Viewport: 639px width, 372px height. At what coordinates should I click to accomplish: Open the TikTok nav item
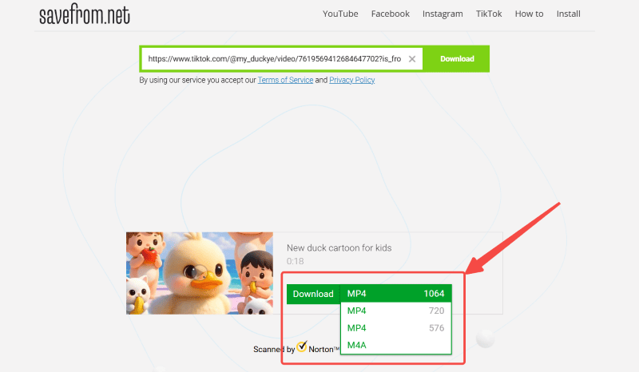coord(489,14)
